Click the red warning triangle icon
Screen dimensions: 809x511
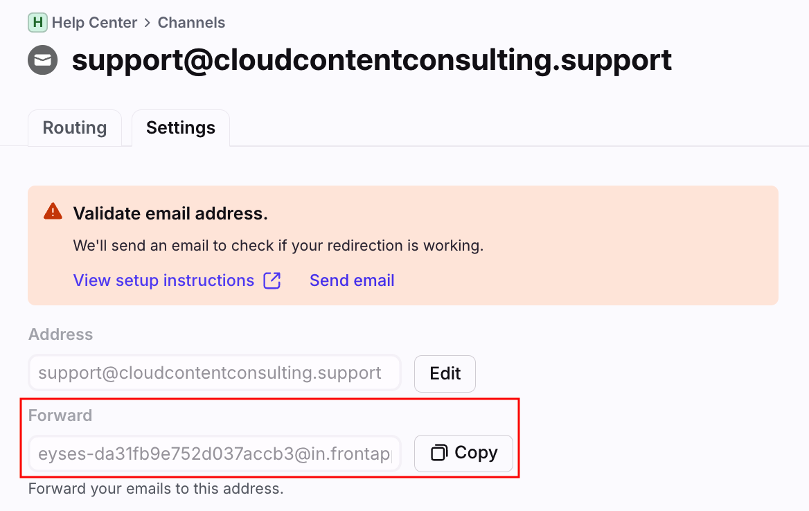[53, 211]
